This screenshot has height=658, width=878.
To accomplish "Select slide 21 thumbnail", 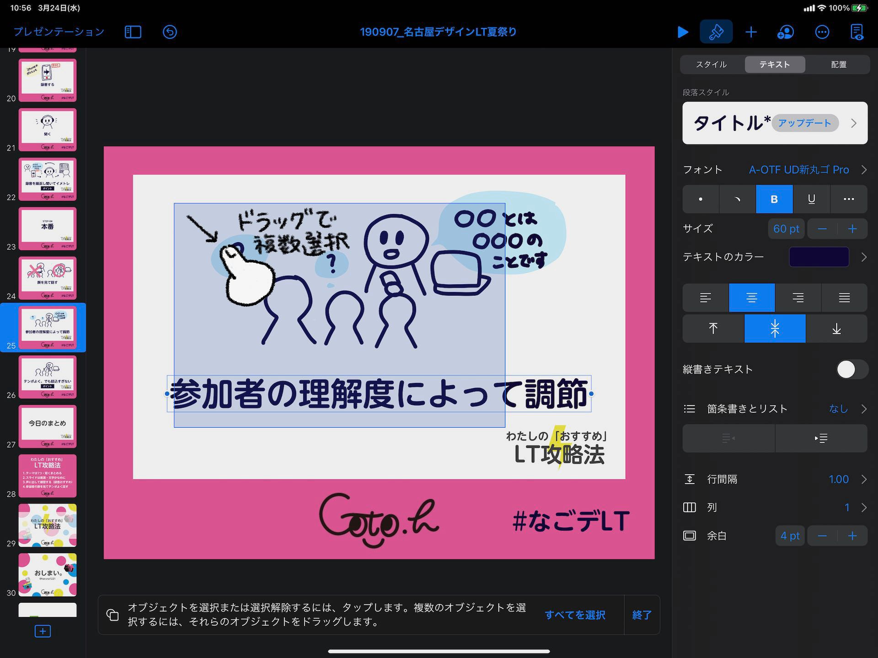I will (x=48, y=130).
